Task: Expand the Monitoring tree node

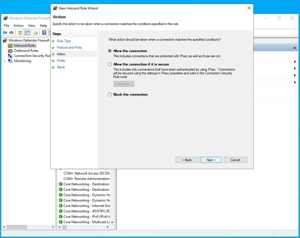Action: (5, 61)
